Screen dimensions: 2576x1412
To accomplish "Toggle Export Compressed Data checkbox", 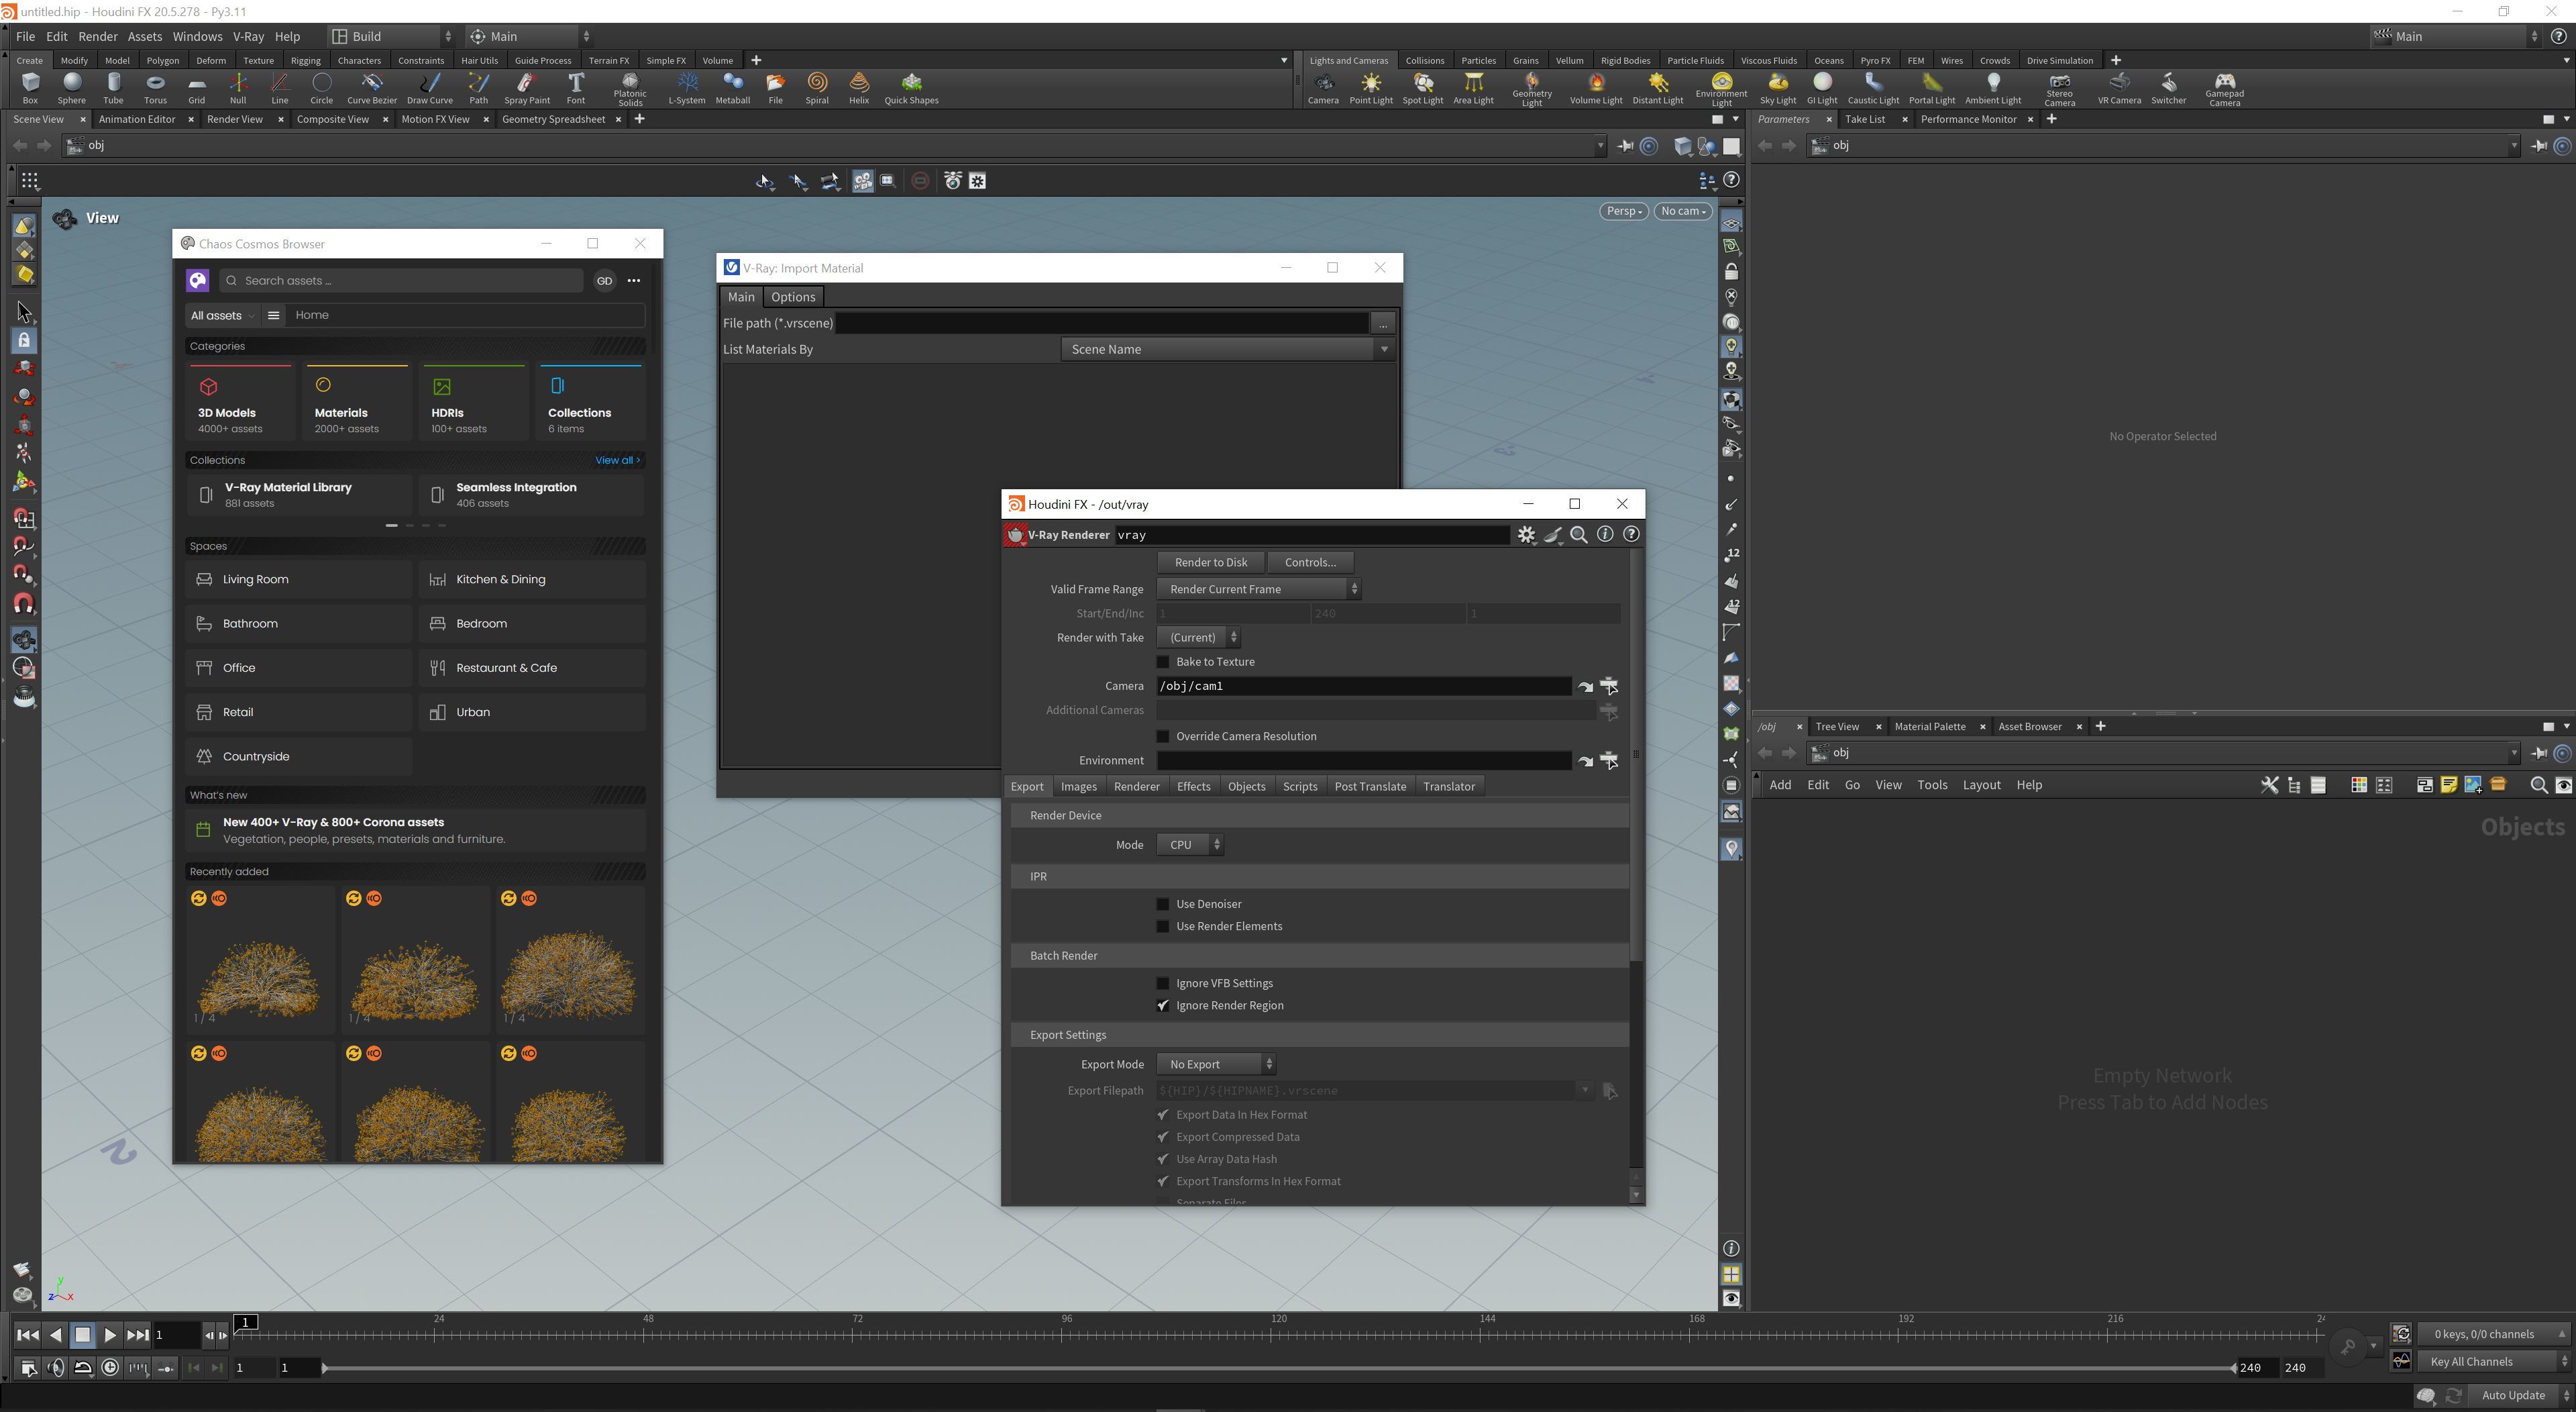I will (x=1163, y=1137).
